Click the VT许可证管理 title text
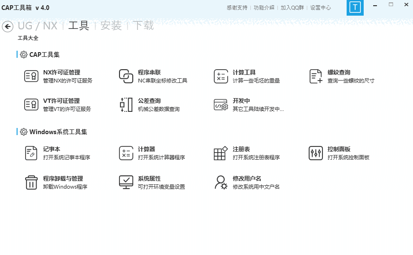Image resolution: width=413 pixels, height=255 pixels. [61, 101]
